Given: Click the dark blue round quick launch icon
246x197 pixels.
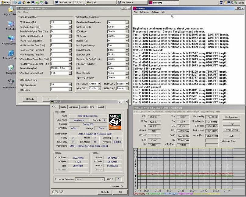Looking at the screenshot, I should click(x=46, y=3).
